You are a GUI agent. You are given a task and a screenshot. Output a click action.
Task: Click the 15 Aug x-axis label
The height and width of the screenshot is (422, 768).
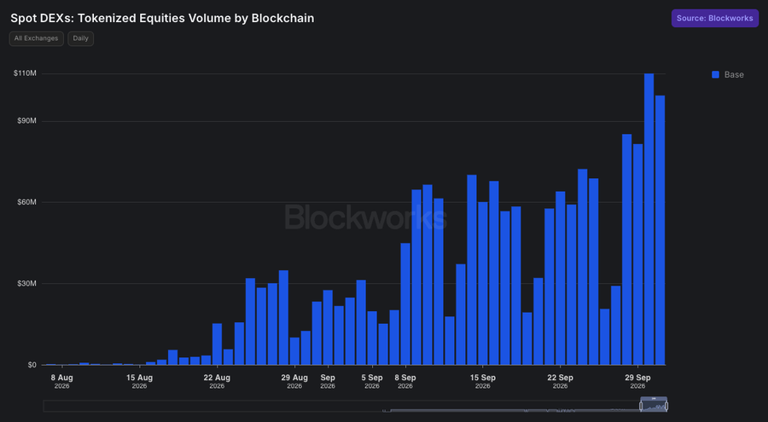[140, 381]
